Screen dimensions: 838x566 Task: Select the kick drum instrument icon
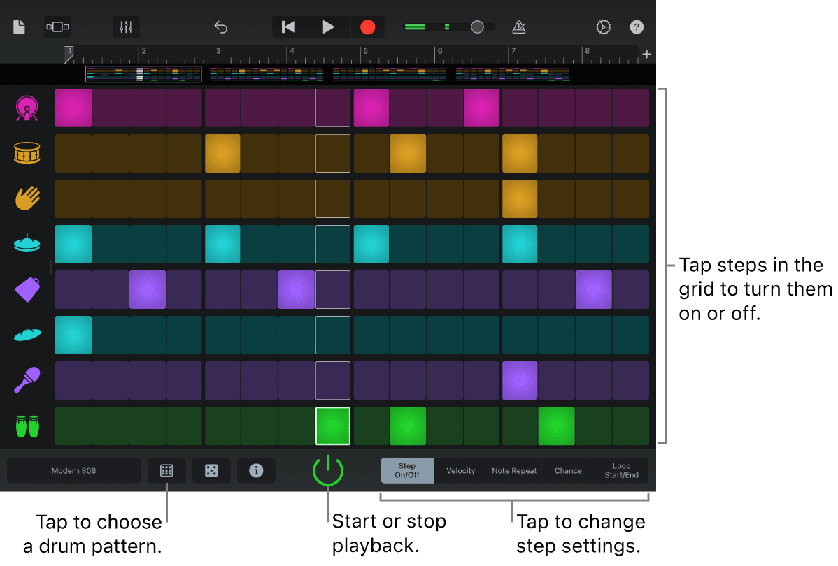27,108
